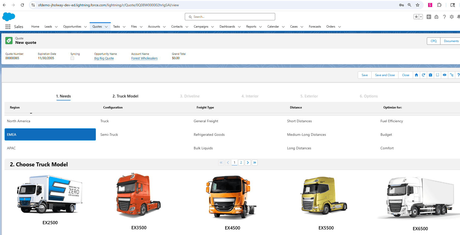This screenshot has width=460, height=235.
Task: Expand the Reports tab dropdown
Action: coord(260,27)
